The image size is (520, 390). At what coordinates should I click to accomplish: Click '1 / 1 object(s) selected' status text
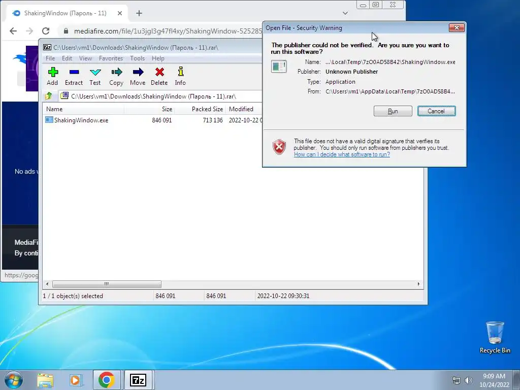[73, 296]
